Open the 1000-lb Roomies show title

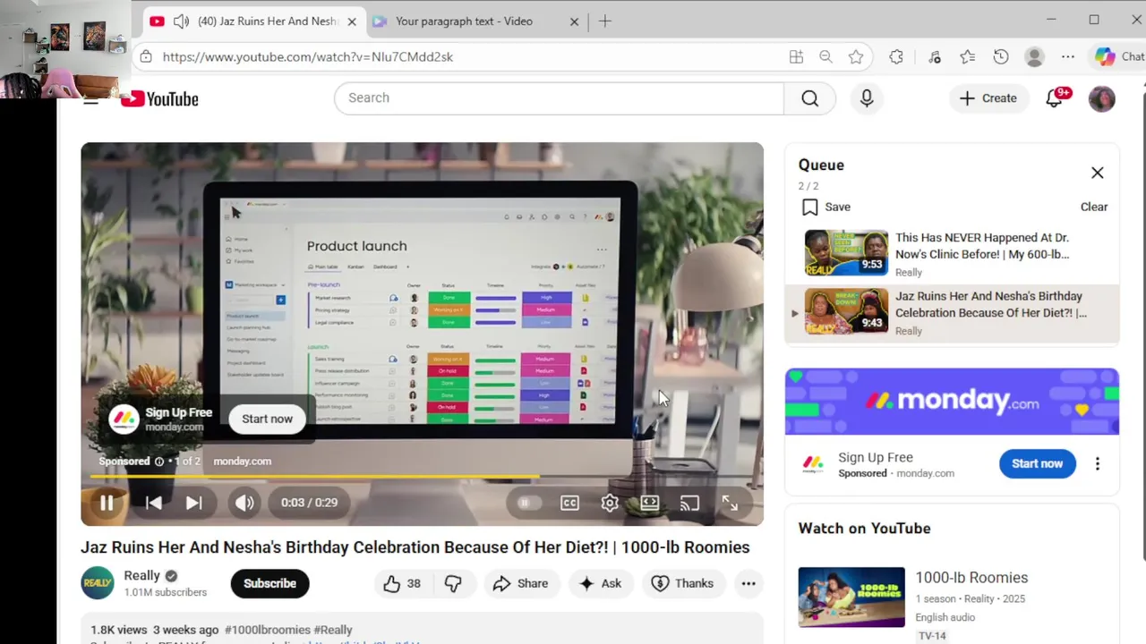pos(971,578)
